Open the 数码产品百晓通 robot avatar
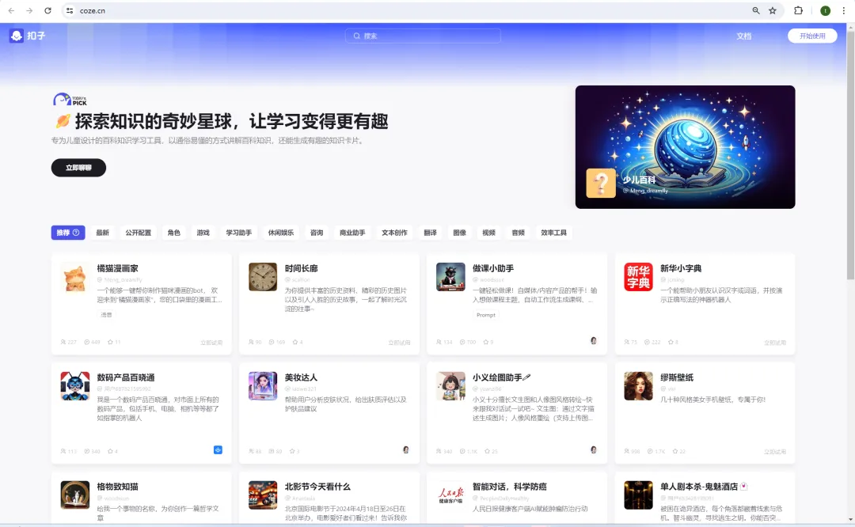 pos(75,386)
